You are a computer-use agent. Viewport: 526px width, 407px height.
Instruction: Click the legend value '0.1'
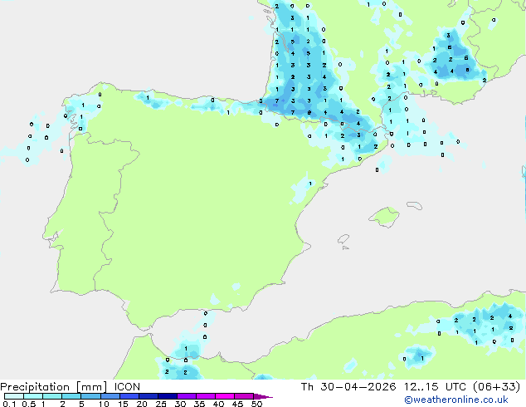click(x=9, y=404)
